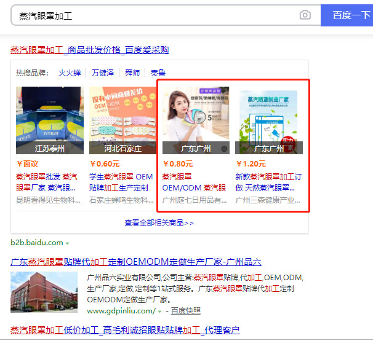373x357 pixels.
Task: Select hot brand 火火蝉
Action: click(x=70, y=73)
